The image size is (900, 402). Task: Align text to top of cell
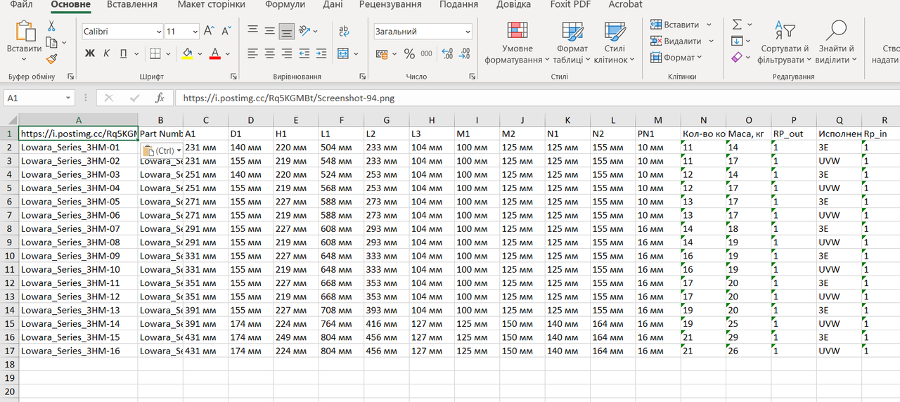click(252, 31)
